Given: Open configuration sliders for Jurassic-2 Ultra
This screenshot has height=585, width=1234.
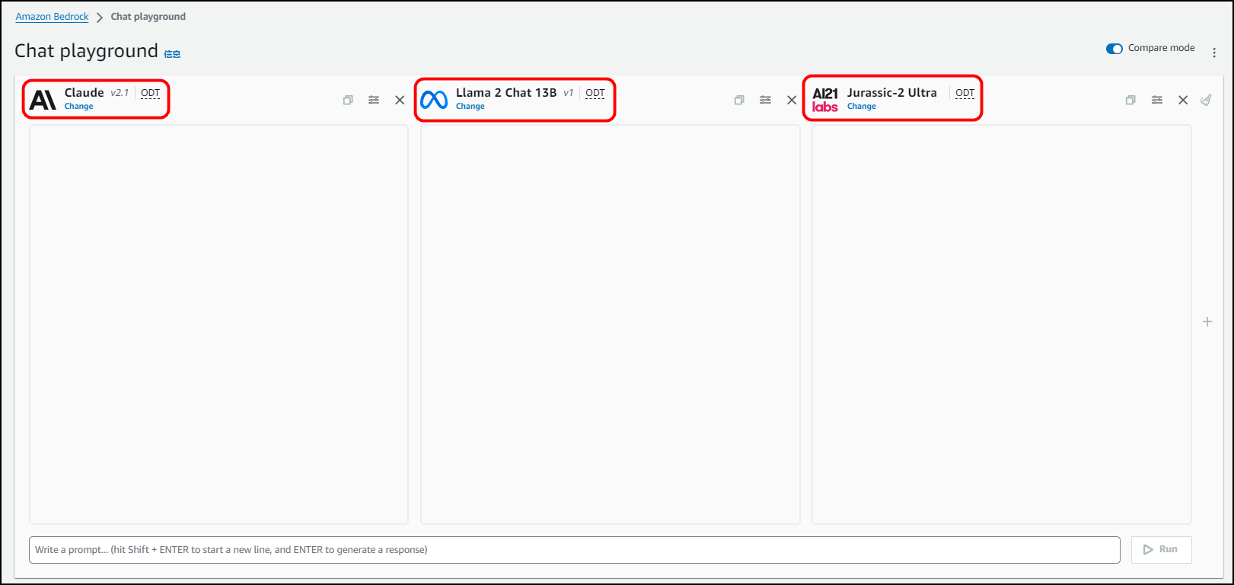Looking at the screenshot, I should [x=1157, y=100].
